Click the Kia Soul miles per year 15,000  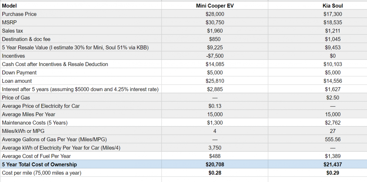[x=333, y=114]
